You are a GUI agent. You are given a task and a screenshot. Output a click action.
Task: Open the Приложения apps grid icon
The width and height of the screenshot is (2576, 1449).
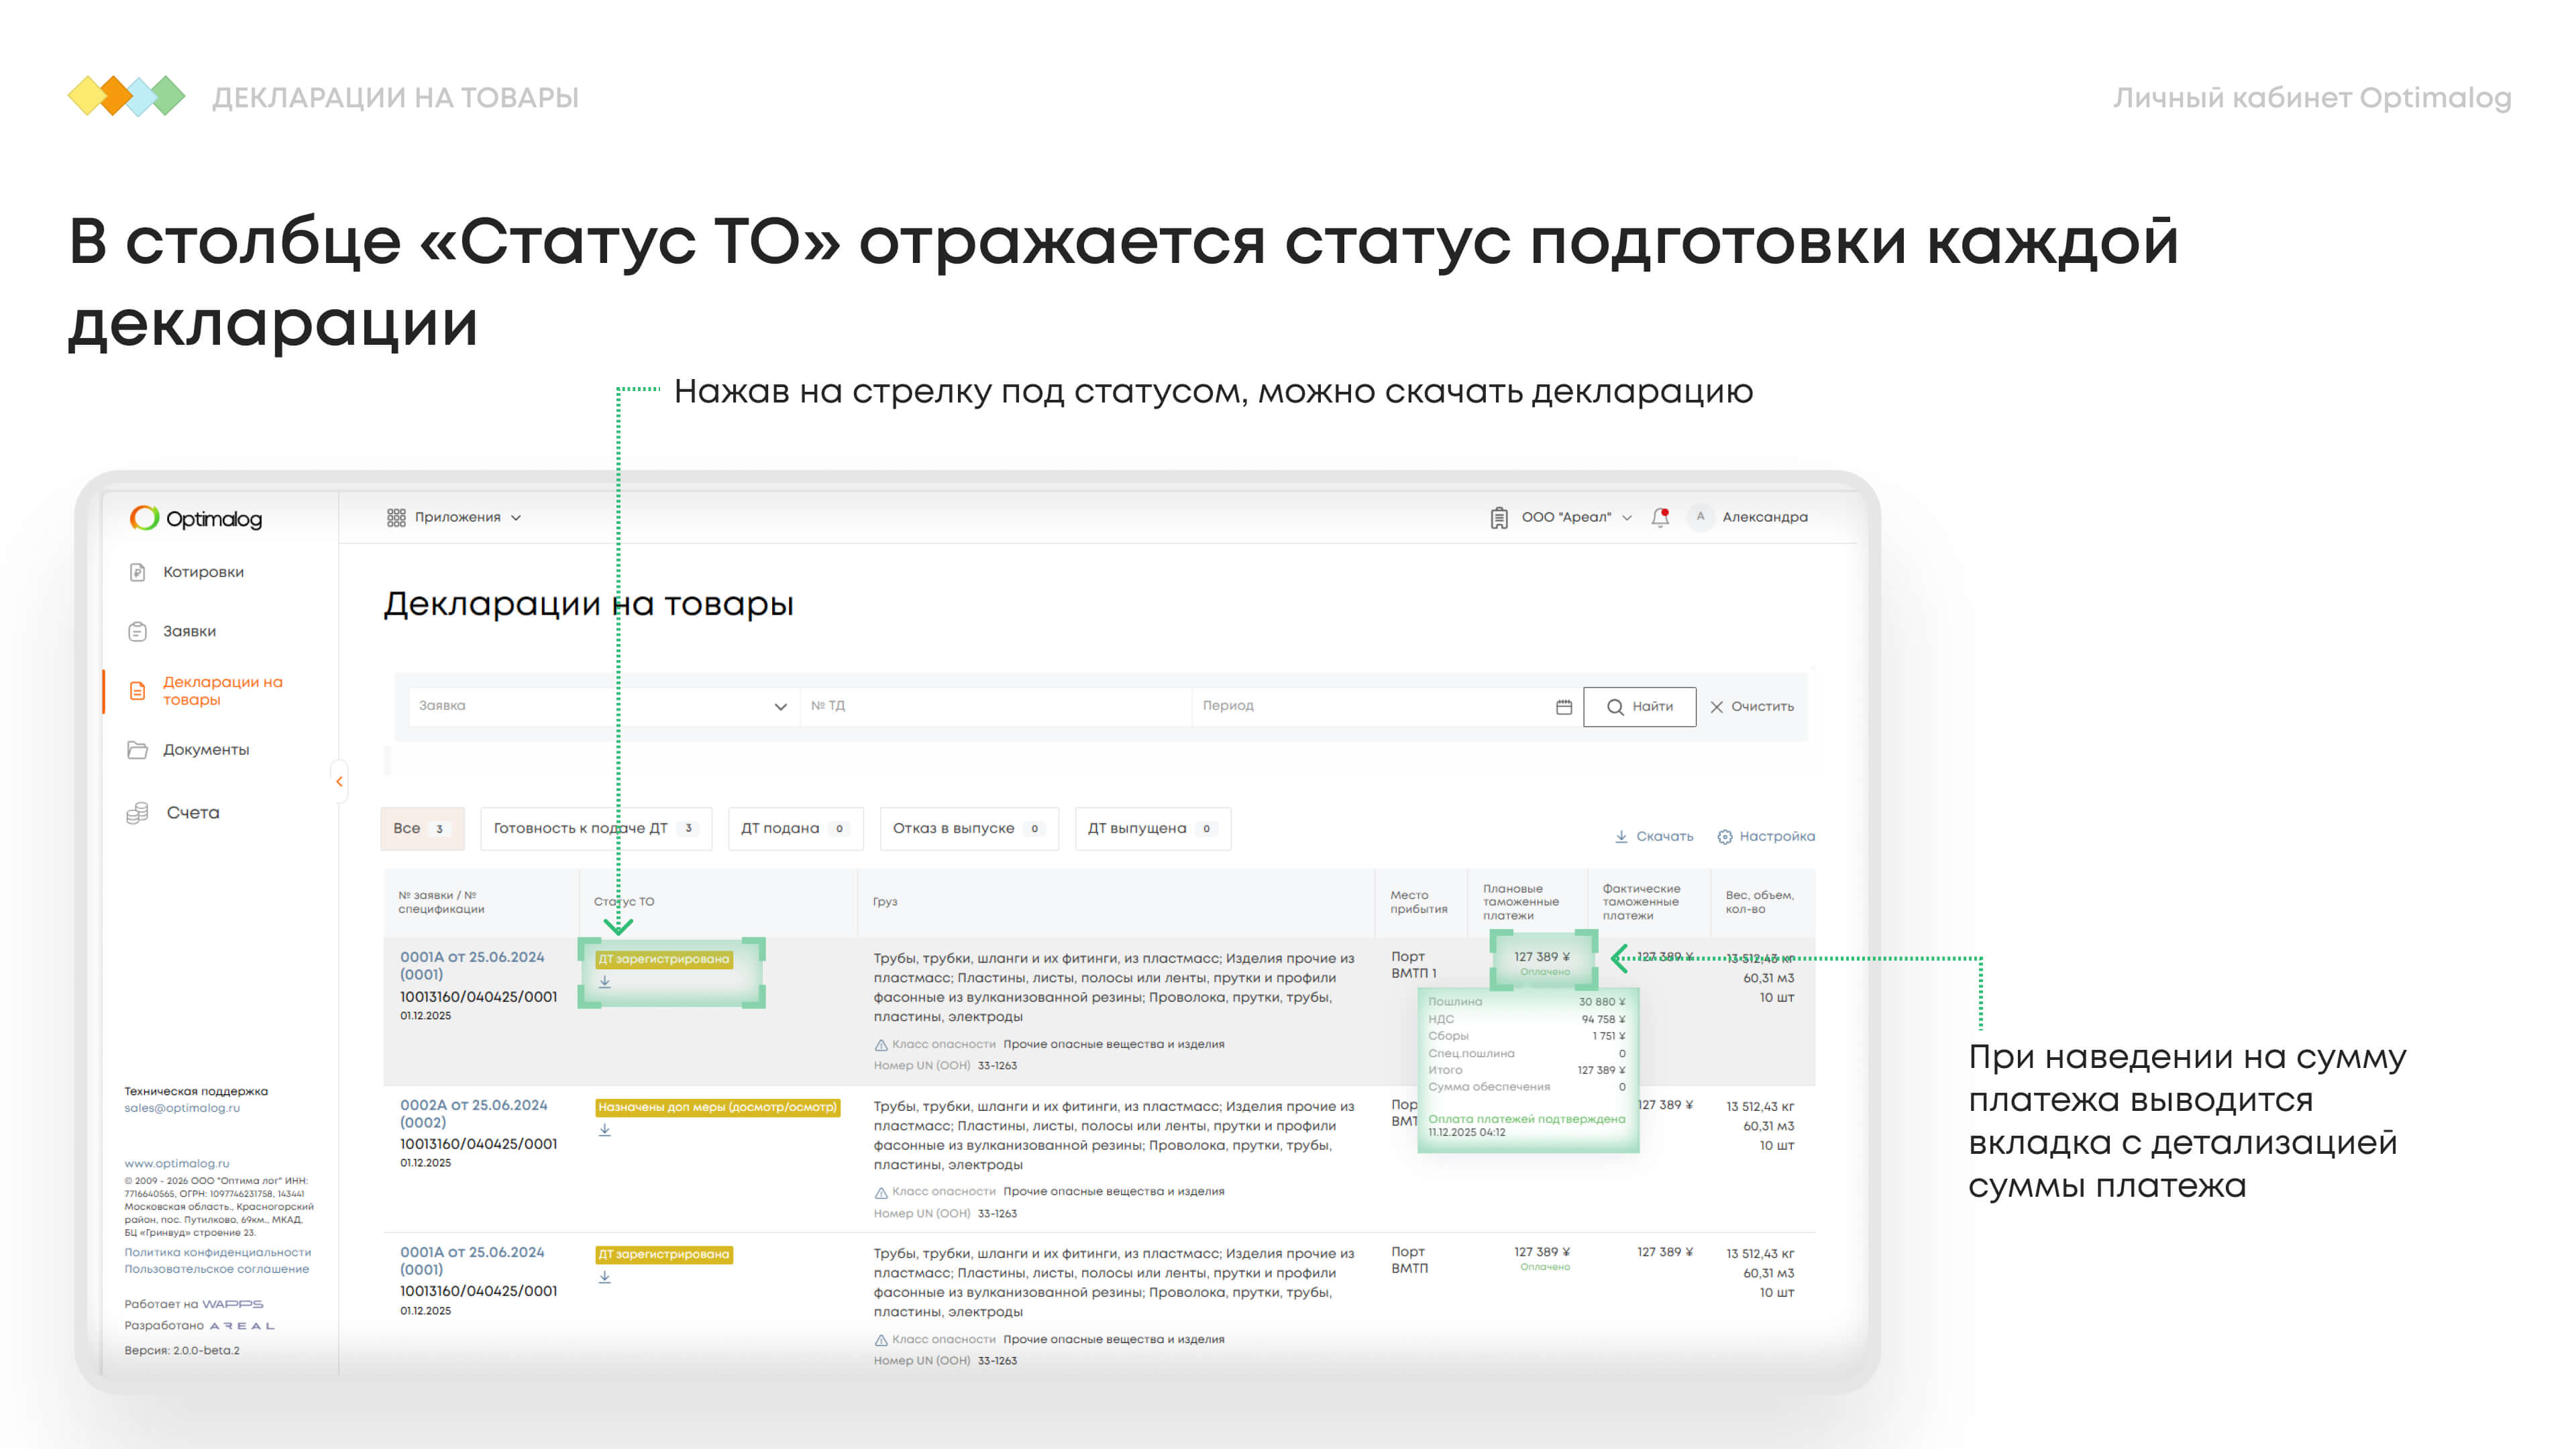(396, 517)
